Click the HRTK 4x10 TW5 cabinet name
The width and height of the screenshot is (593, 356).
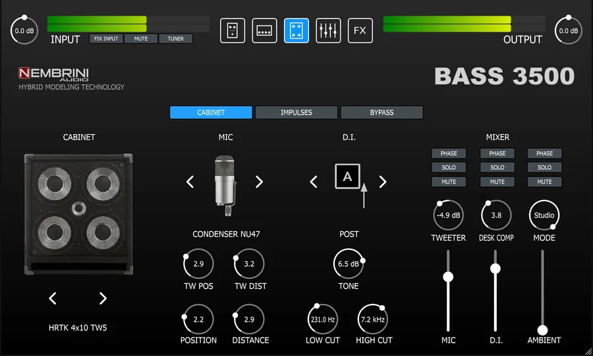pyautogui.click(x=78, y=328)
